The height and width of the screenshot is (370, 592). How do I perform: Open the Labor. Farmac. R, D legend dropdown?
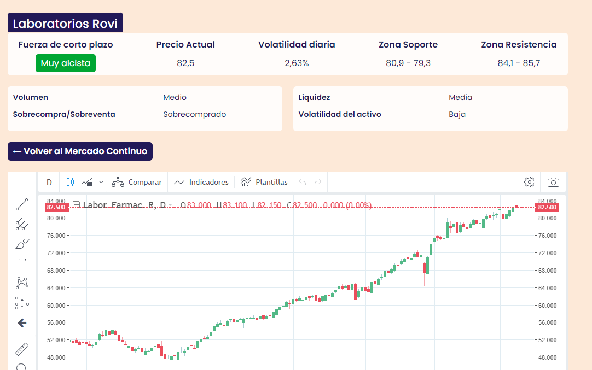[170, 205]
